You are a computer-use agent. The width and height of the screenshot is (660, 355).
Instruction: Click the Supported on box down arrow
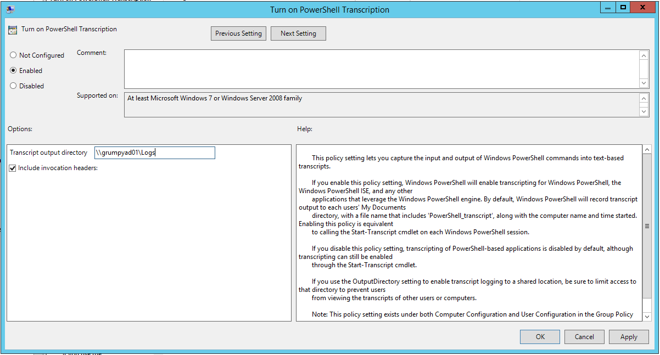point(645,112)
